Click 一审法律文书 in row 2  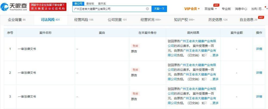tap(27, 73)
